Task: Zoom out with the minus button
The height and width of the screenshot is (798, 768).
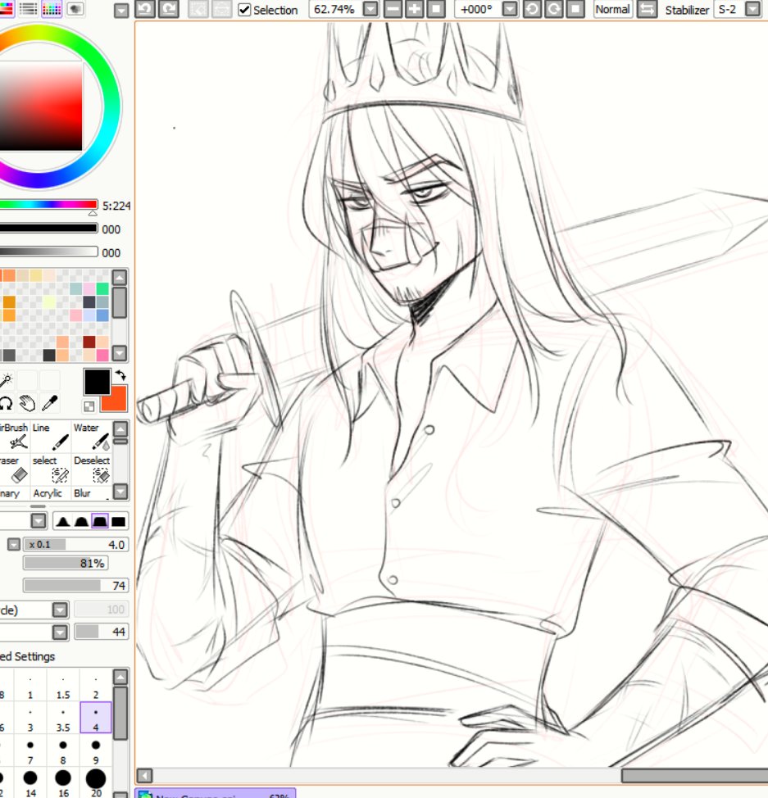Action: tap(393, 9)
